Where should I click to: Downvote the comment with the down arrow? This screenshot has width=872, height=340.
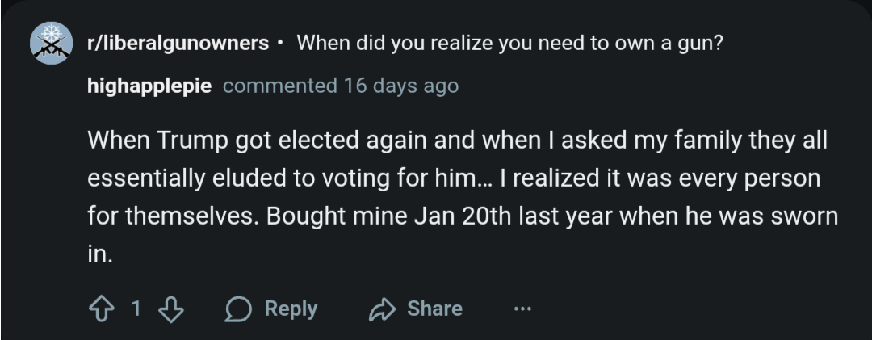[170, 309]
